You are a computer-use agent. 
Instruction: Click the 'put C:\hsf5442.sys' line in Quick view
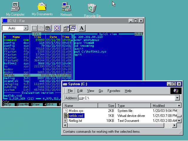[90, 52]
